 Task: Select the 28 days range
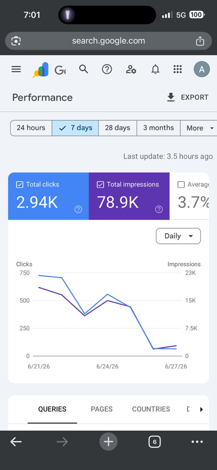(117, 128)
